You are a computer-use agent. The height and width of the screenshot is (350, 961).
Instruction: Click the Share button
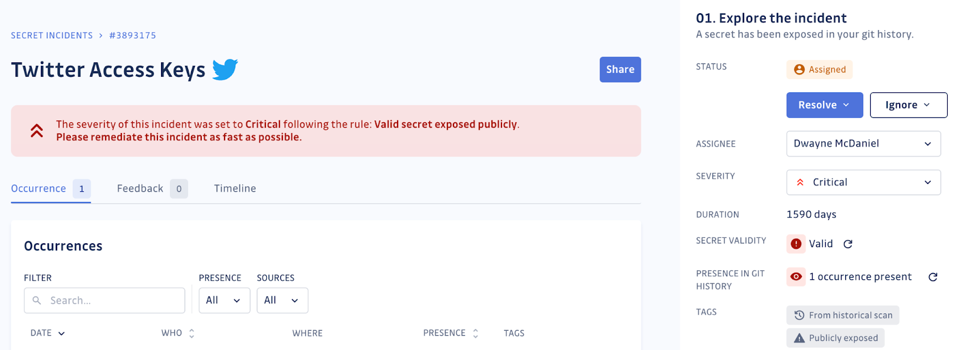click(620, 70)
